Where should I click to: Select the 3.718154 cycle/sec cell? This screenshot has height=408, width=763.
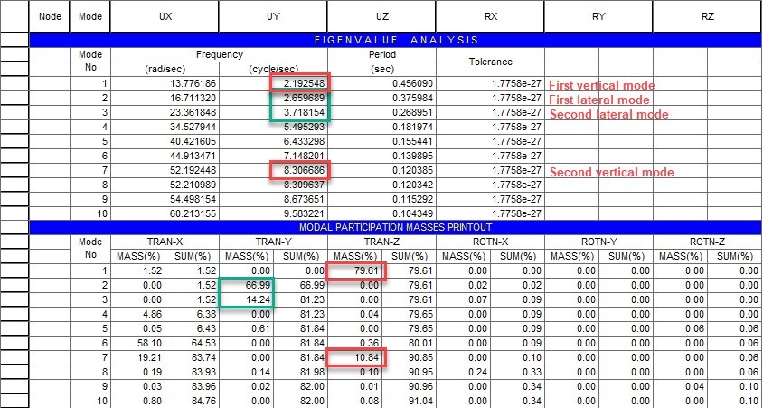274,112
